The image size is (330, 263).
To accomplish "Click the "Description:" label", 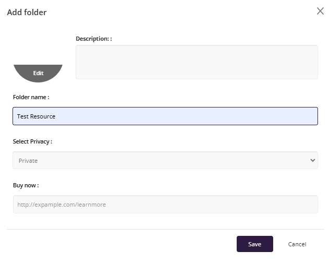I will click(94, 39).
